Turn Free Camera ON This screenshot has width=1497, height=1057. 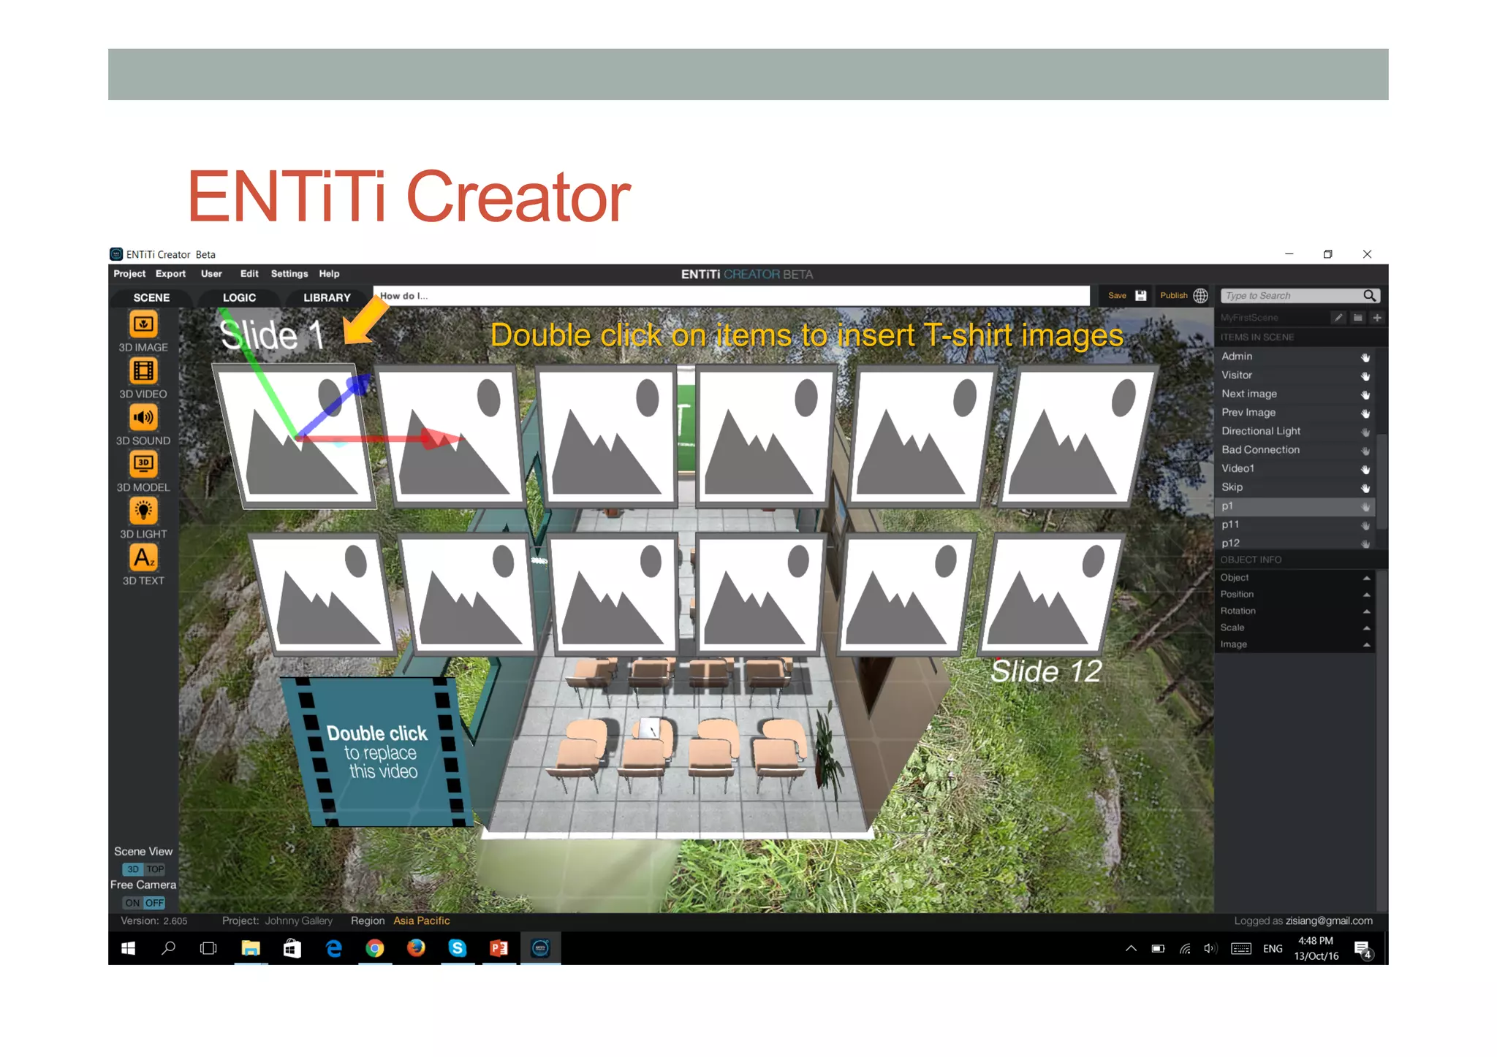[x=132, y=903]
